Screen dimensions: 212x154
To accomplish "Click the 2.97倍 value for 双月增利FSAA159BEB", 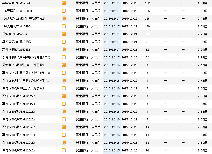I will click(202, 50).
